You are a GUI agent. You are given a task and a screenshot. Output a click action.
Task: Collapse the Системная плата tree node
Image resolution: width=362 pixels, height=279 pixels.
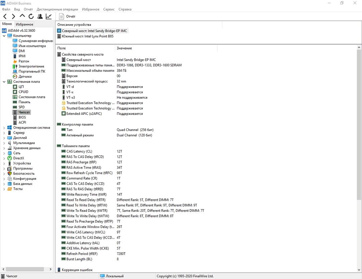tap(4, 82)
